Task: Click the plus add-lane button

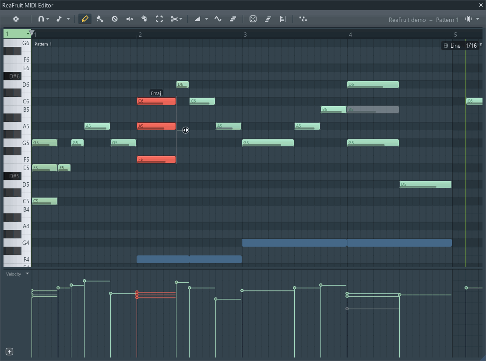Action: click(10, 352)
